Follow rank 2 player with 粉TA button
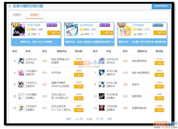This screenshot has height=129, width=178. [x=107, y=33]
